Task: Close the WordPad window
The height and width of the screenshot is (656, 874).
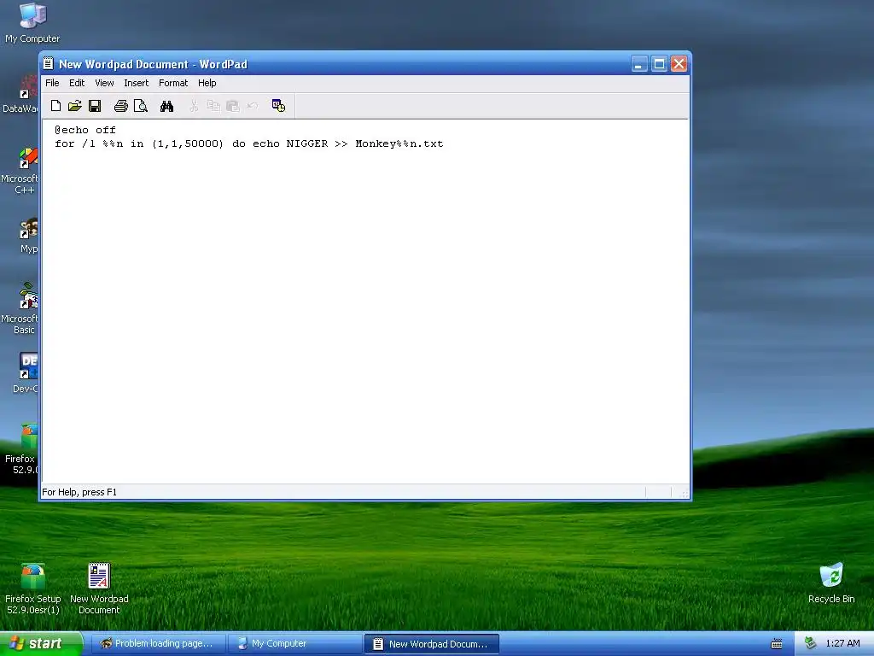Action: coord(679,64)
